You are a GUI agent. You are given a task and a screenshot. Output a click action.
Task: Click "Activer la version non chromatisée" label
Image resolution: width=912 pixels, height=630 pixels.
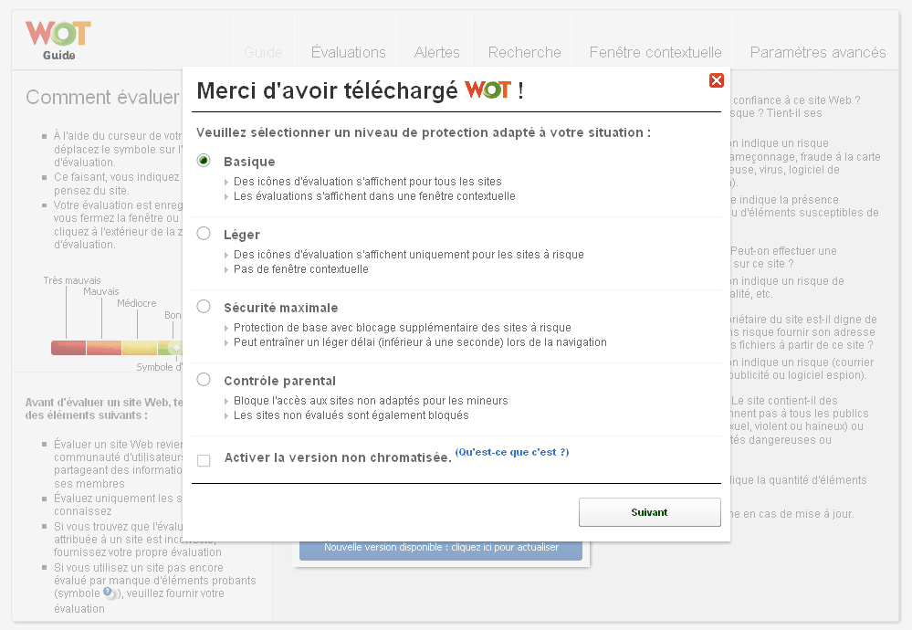point(338,457)
